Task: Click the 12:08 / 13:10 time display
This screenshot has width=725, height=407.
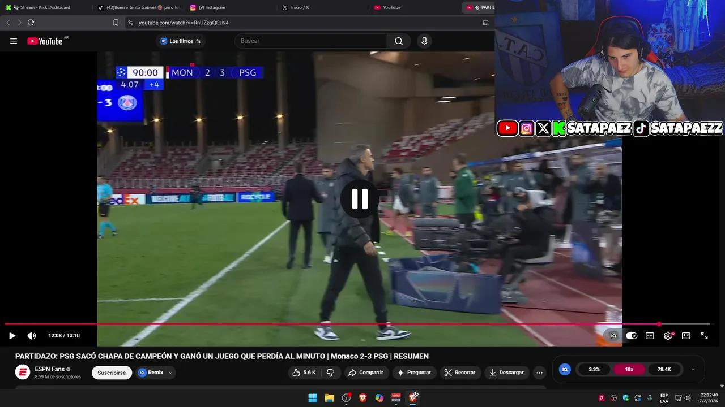Action: tap(64, 336)
